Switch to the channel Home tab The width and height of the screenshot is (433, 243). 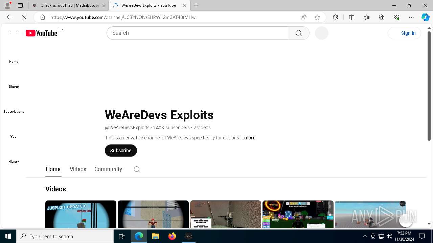[x=53, y=169]
